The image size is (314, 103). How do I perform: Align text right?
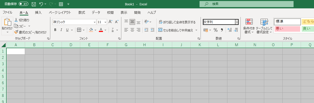coord(138,30)
